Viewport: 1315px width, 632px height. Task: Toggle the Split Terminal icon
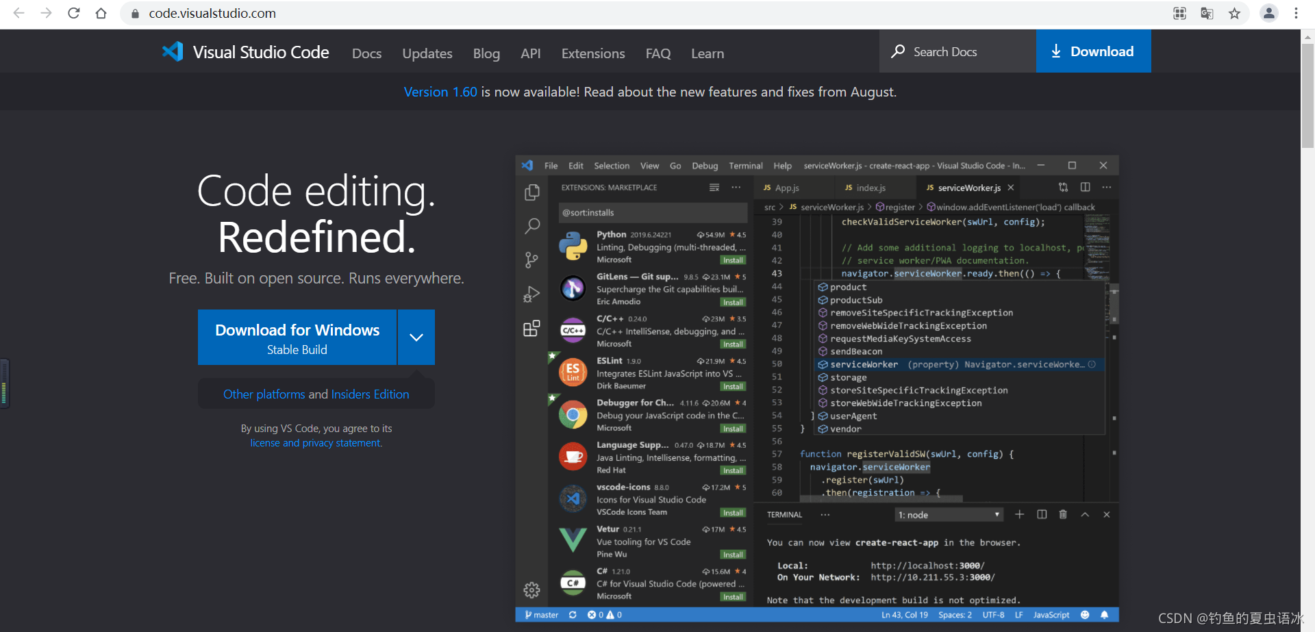[x=1042, y=514]
